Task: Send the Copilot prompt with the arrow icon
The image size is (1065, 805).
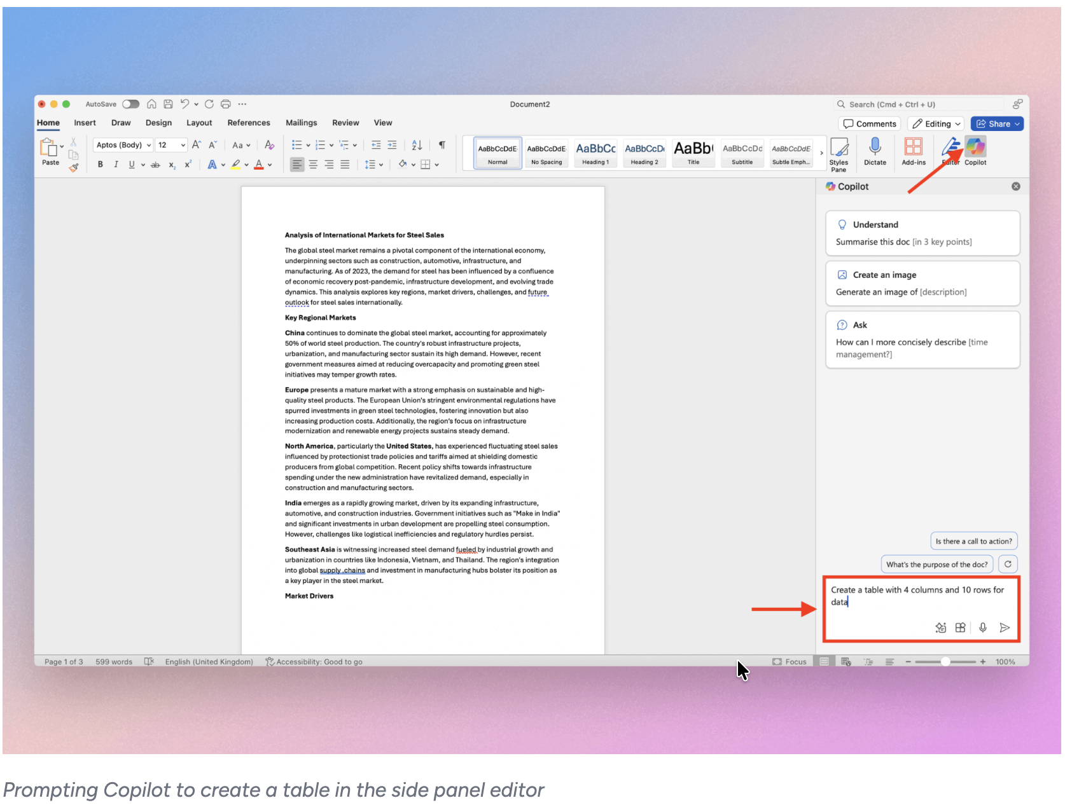Action: pos(1005,628)
